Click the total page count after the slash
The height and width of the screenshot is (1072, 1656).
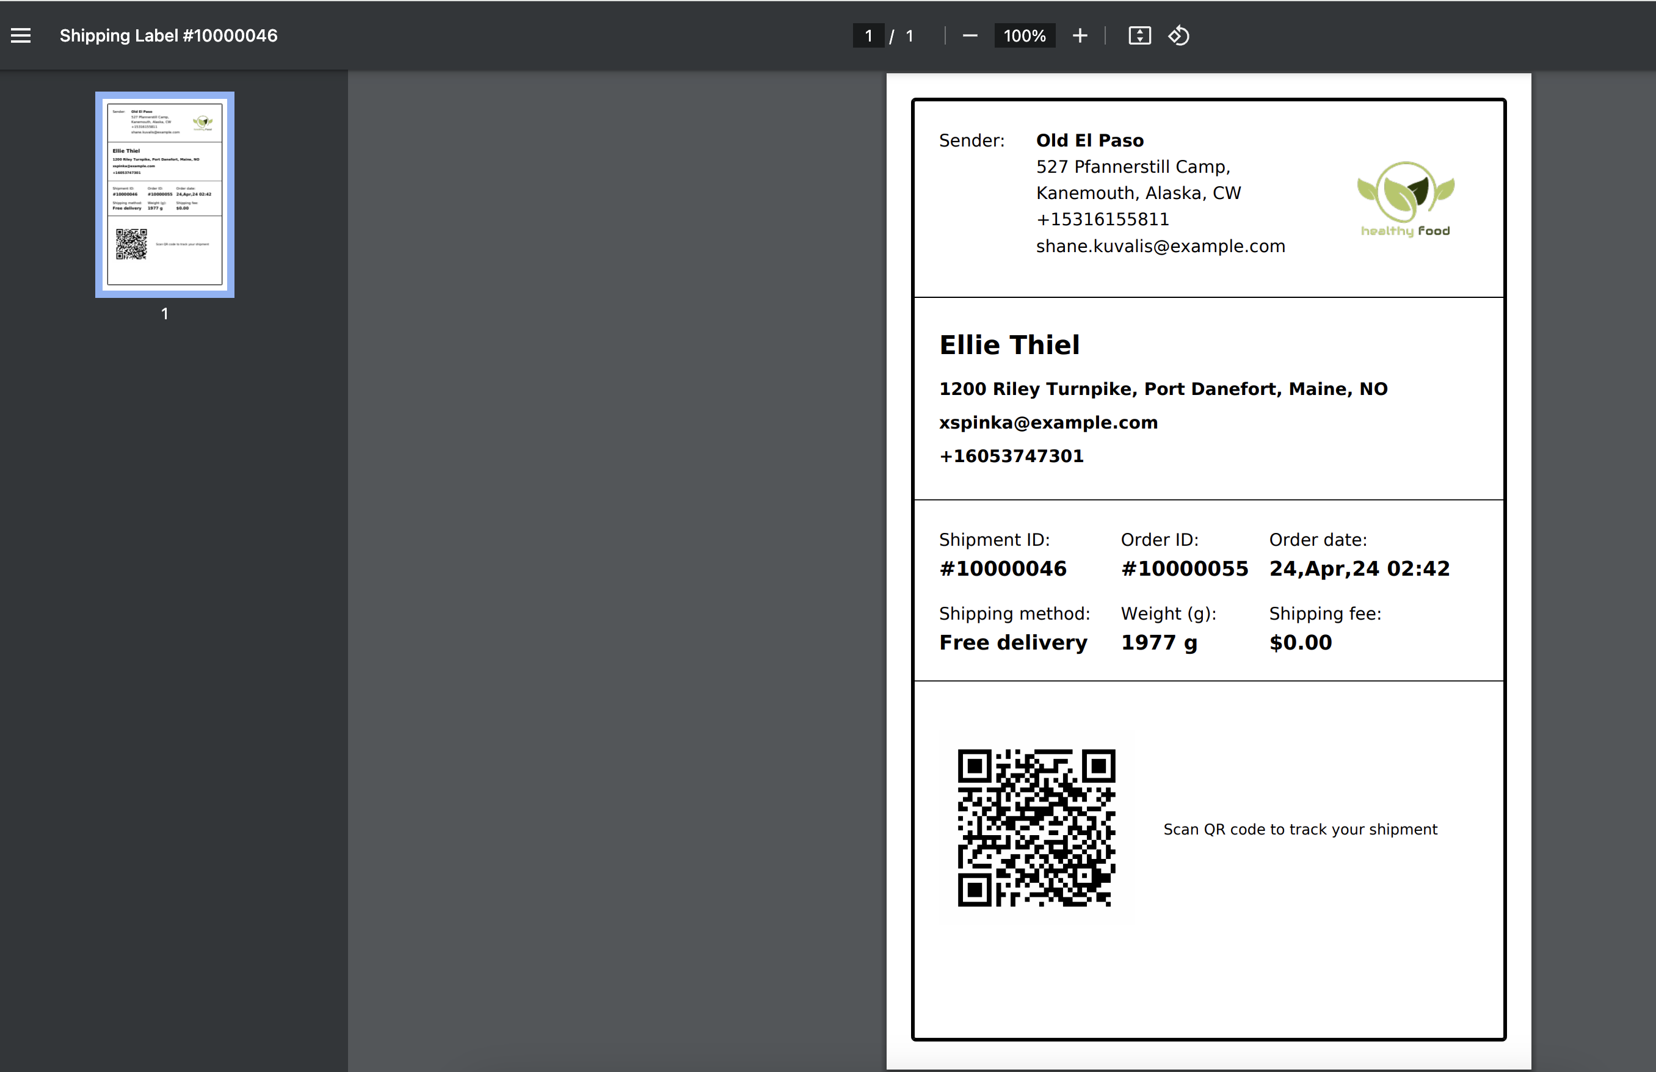point(909,35)
